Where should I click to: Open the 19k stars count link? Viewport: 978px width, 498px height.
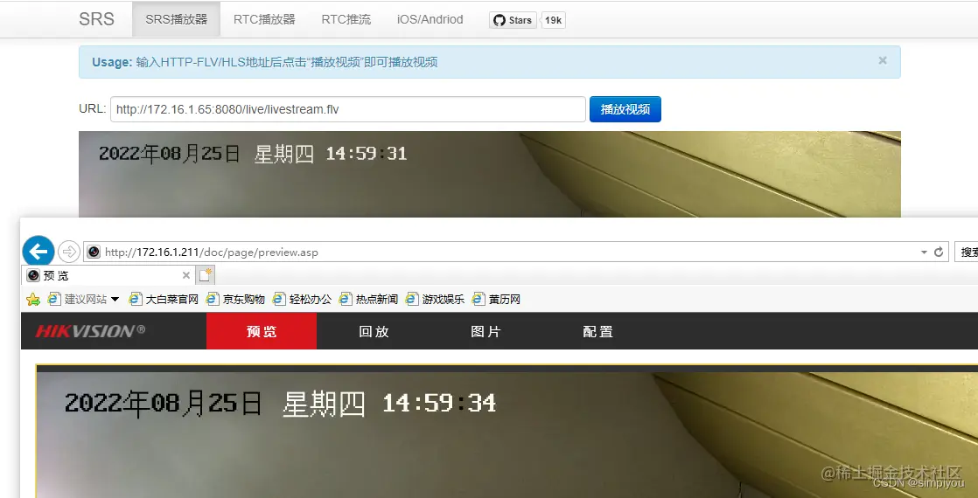click(x=553, y=20)
